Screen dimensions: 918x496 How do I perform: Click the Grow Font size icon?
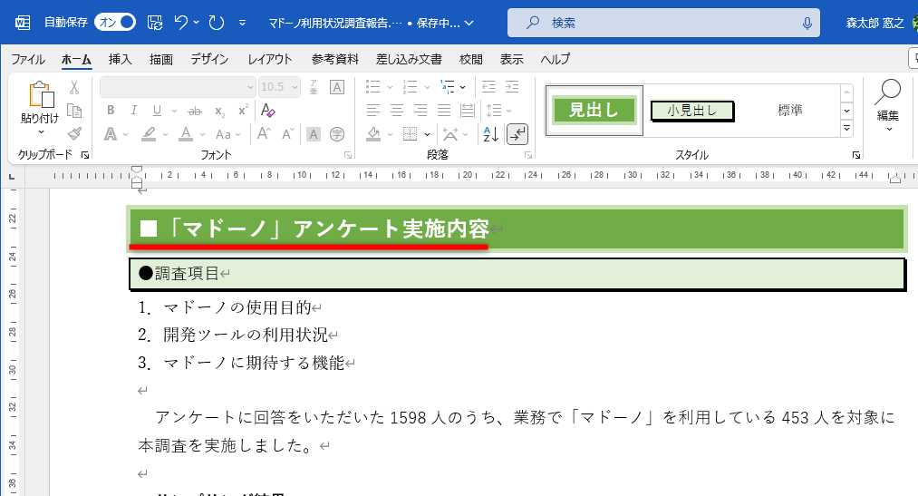[264, 134]
